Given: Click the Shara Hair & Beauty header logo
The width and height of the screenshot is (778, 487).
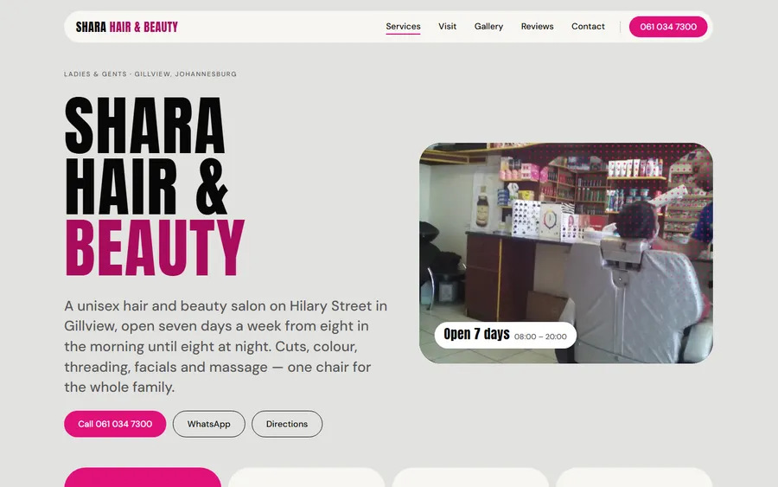Looking at the screenshot, I should [126, 27].
